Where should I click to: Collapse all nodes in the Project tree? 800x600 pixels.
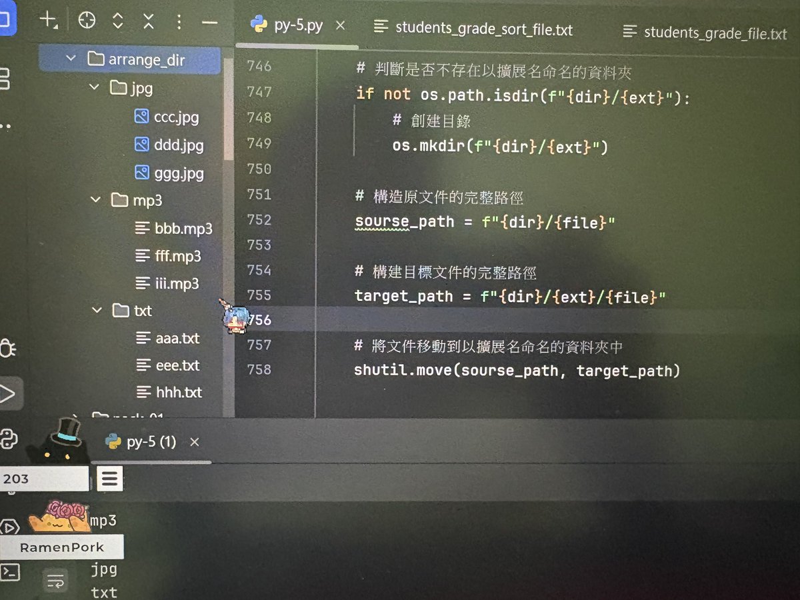tap(148, 22)
